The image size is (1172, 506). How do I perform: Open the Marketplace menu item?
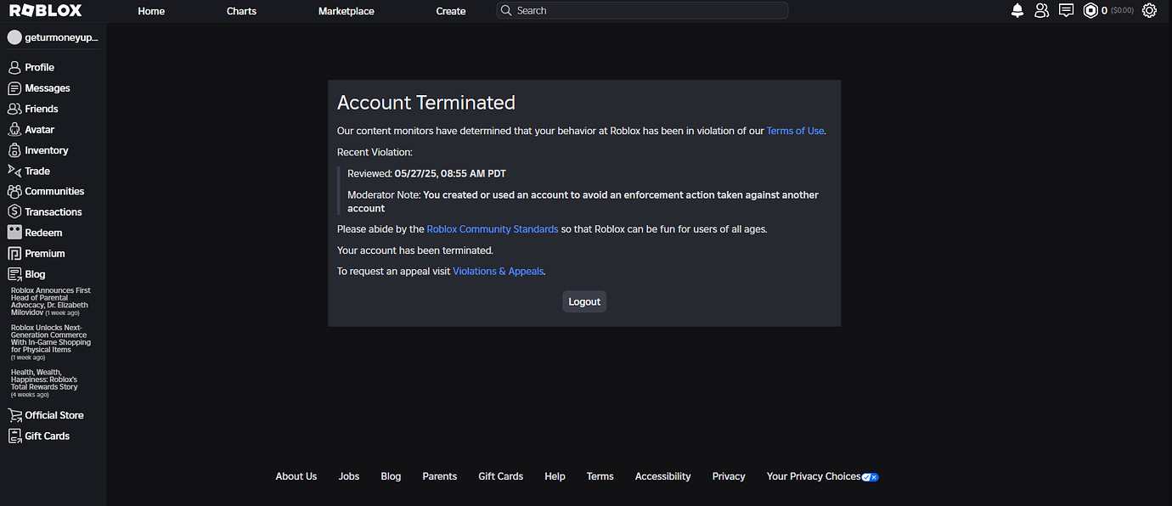click(346, 10)
